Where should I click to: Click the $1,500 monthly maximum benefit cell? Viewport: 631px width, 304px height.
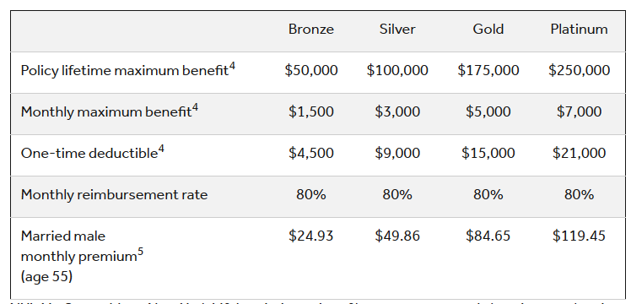pyautogui.click(x=311, y=111)
